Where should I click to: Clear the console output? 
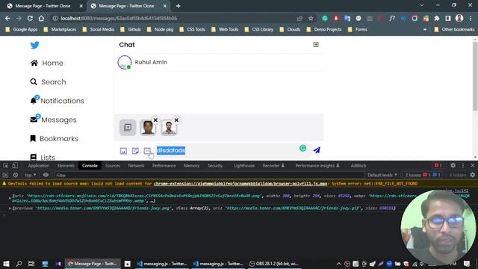coord(16,175)
